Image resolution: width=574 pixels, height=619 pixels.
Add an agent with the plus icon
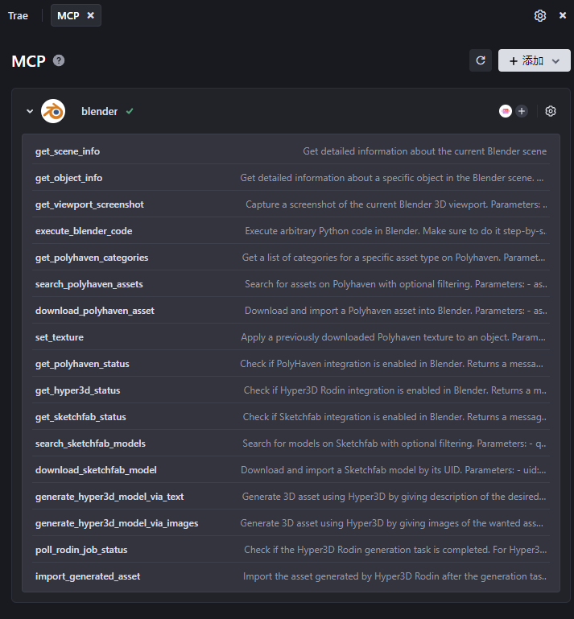pos(522,112)
